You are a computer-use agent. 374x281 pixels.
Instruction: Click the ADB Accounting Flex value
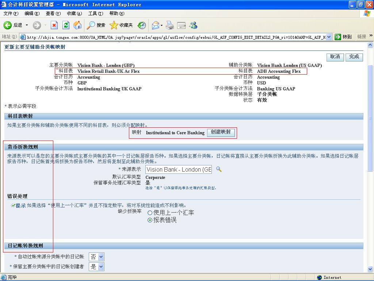(279, 71)
